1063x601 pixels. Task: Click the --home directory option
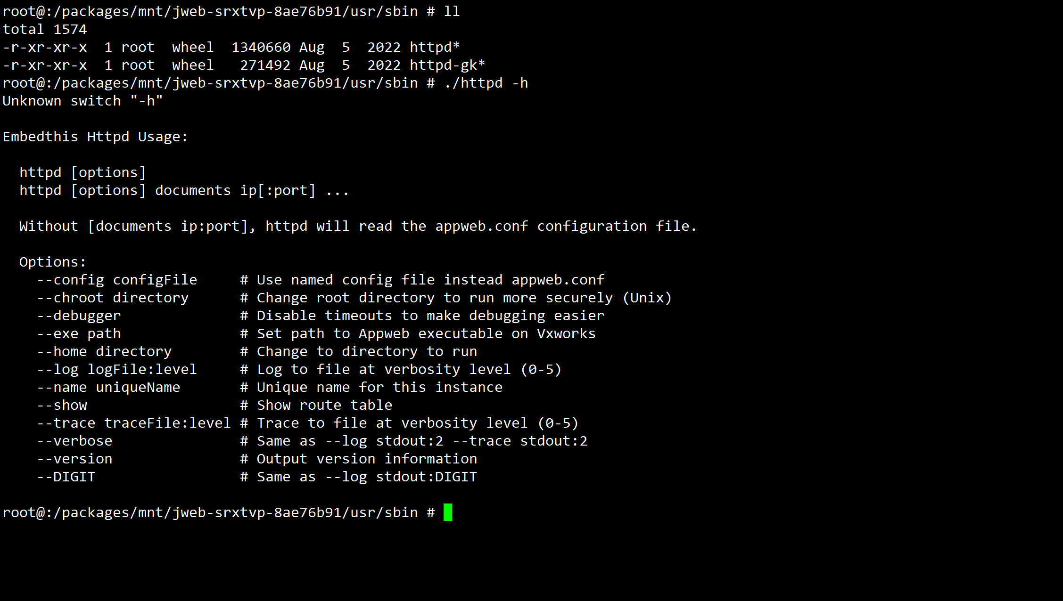click(x=104, y=351)
